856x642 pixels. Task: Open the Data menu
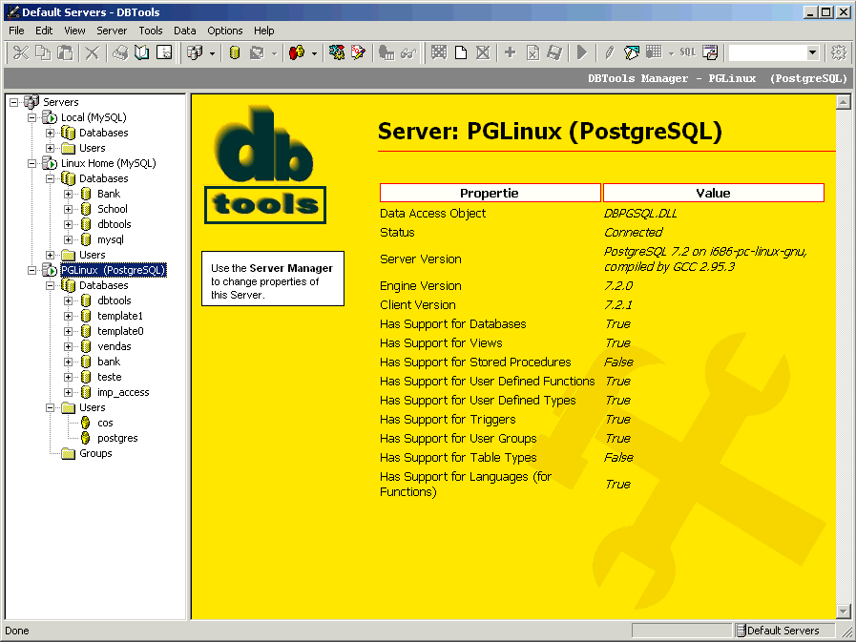click(185, 31)
